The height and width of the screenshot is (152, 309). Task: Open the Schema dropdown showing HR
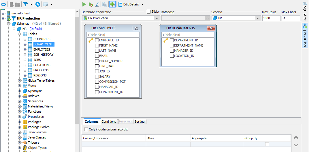point(258,18)
